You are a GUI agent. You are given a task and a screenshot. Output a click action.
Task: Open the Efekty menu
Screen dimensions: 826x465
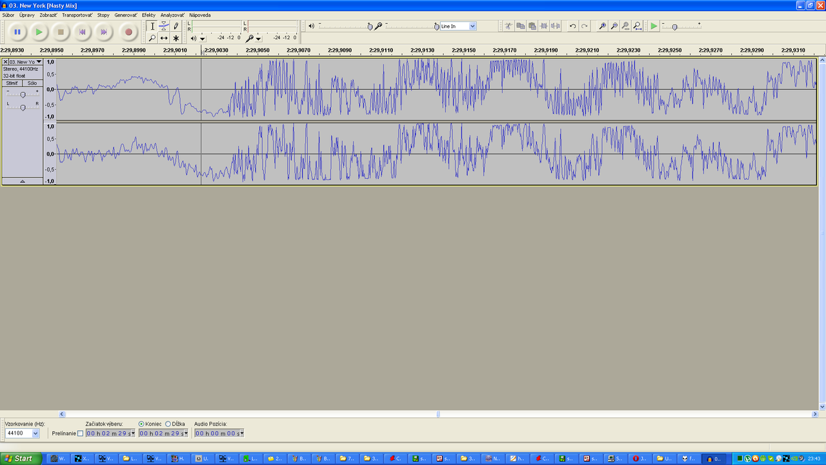[148, 15]
